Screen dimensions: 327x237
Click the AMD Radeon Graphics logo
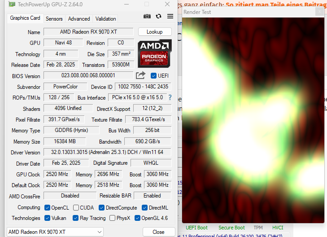(155, 53)
